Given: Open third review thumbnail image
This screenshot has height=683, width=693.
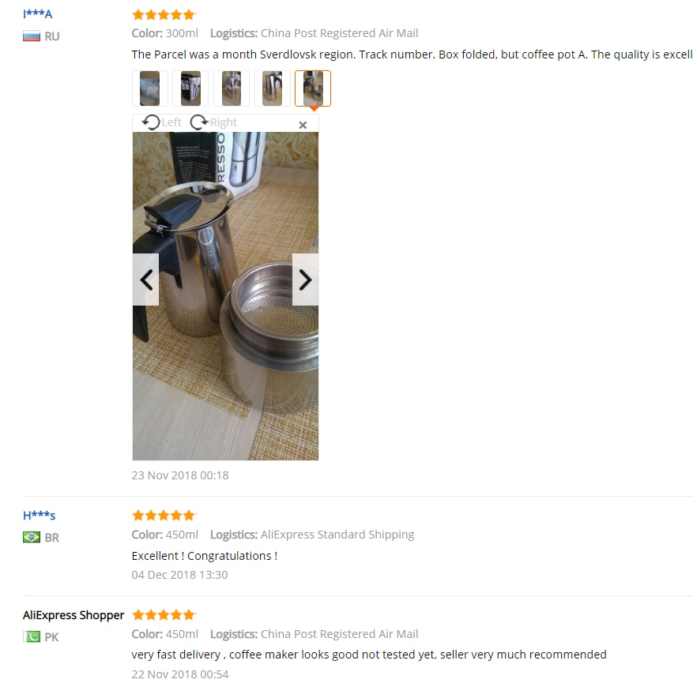Looking at the screenshot, I should [232, 88].
